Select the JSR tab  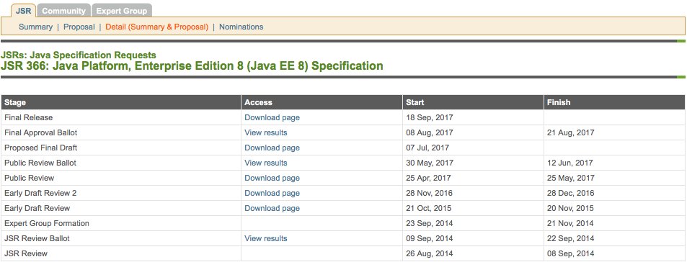23,11
